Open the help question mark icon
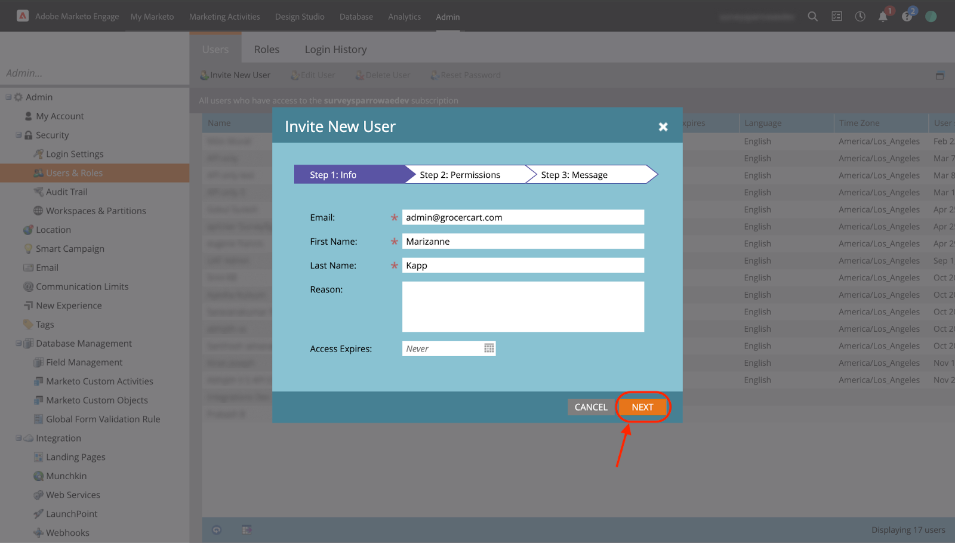Screen dimensions: 955x543 click(907, 17)
